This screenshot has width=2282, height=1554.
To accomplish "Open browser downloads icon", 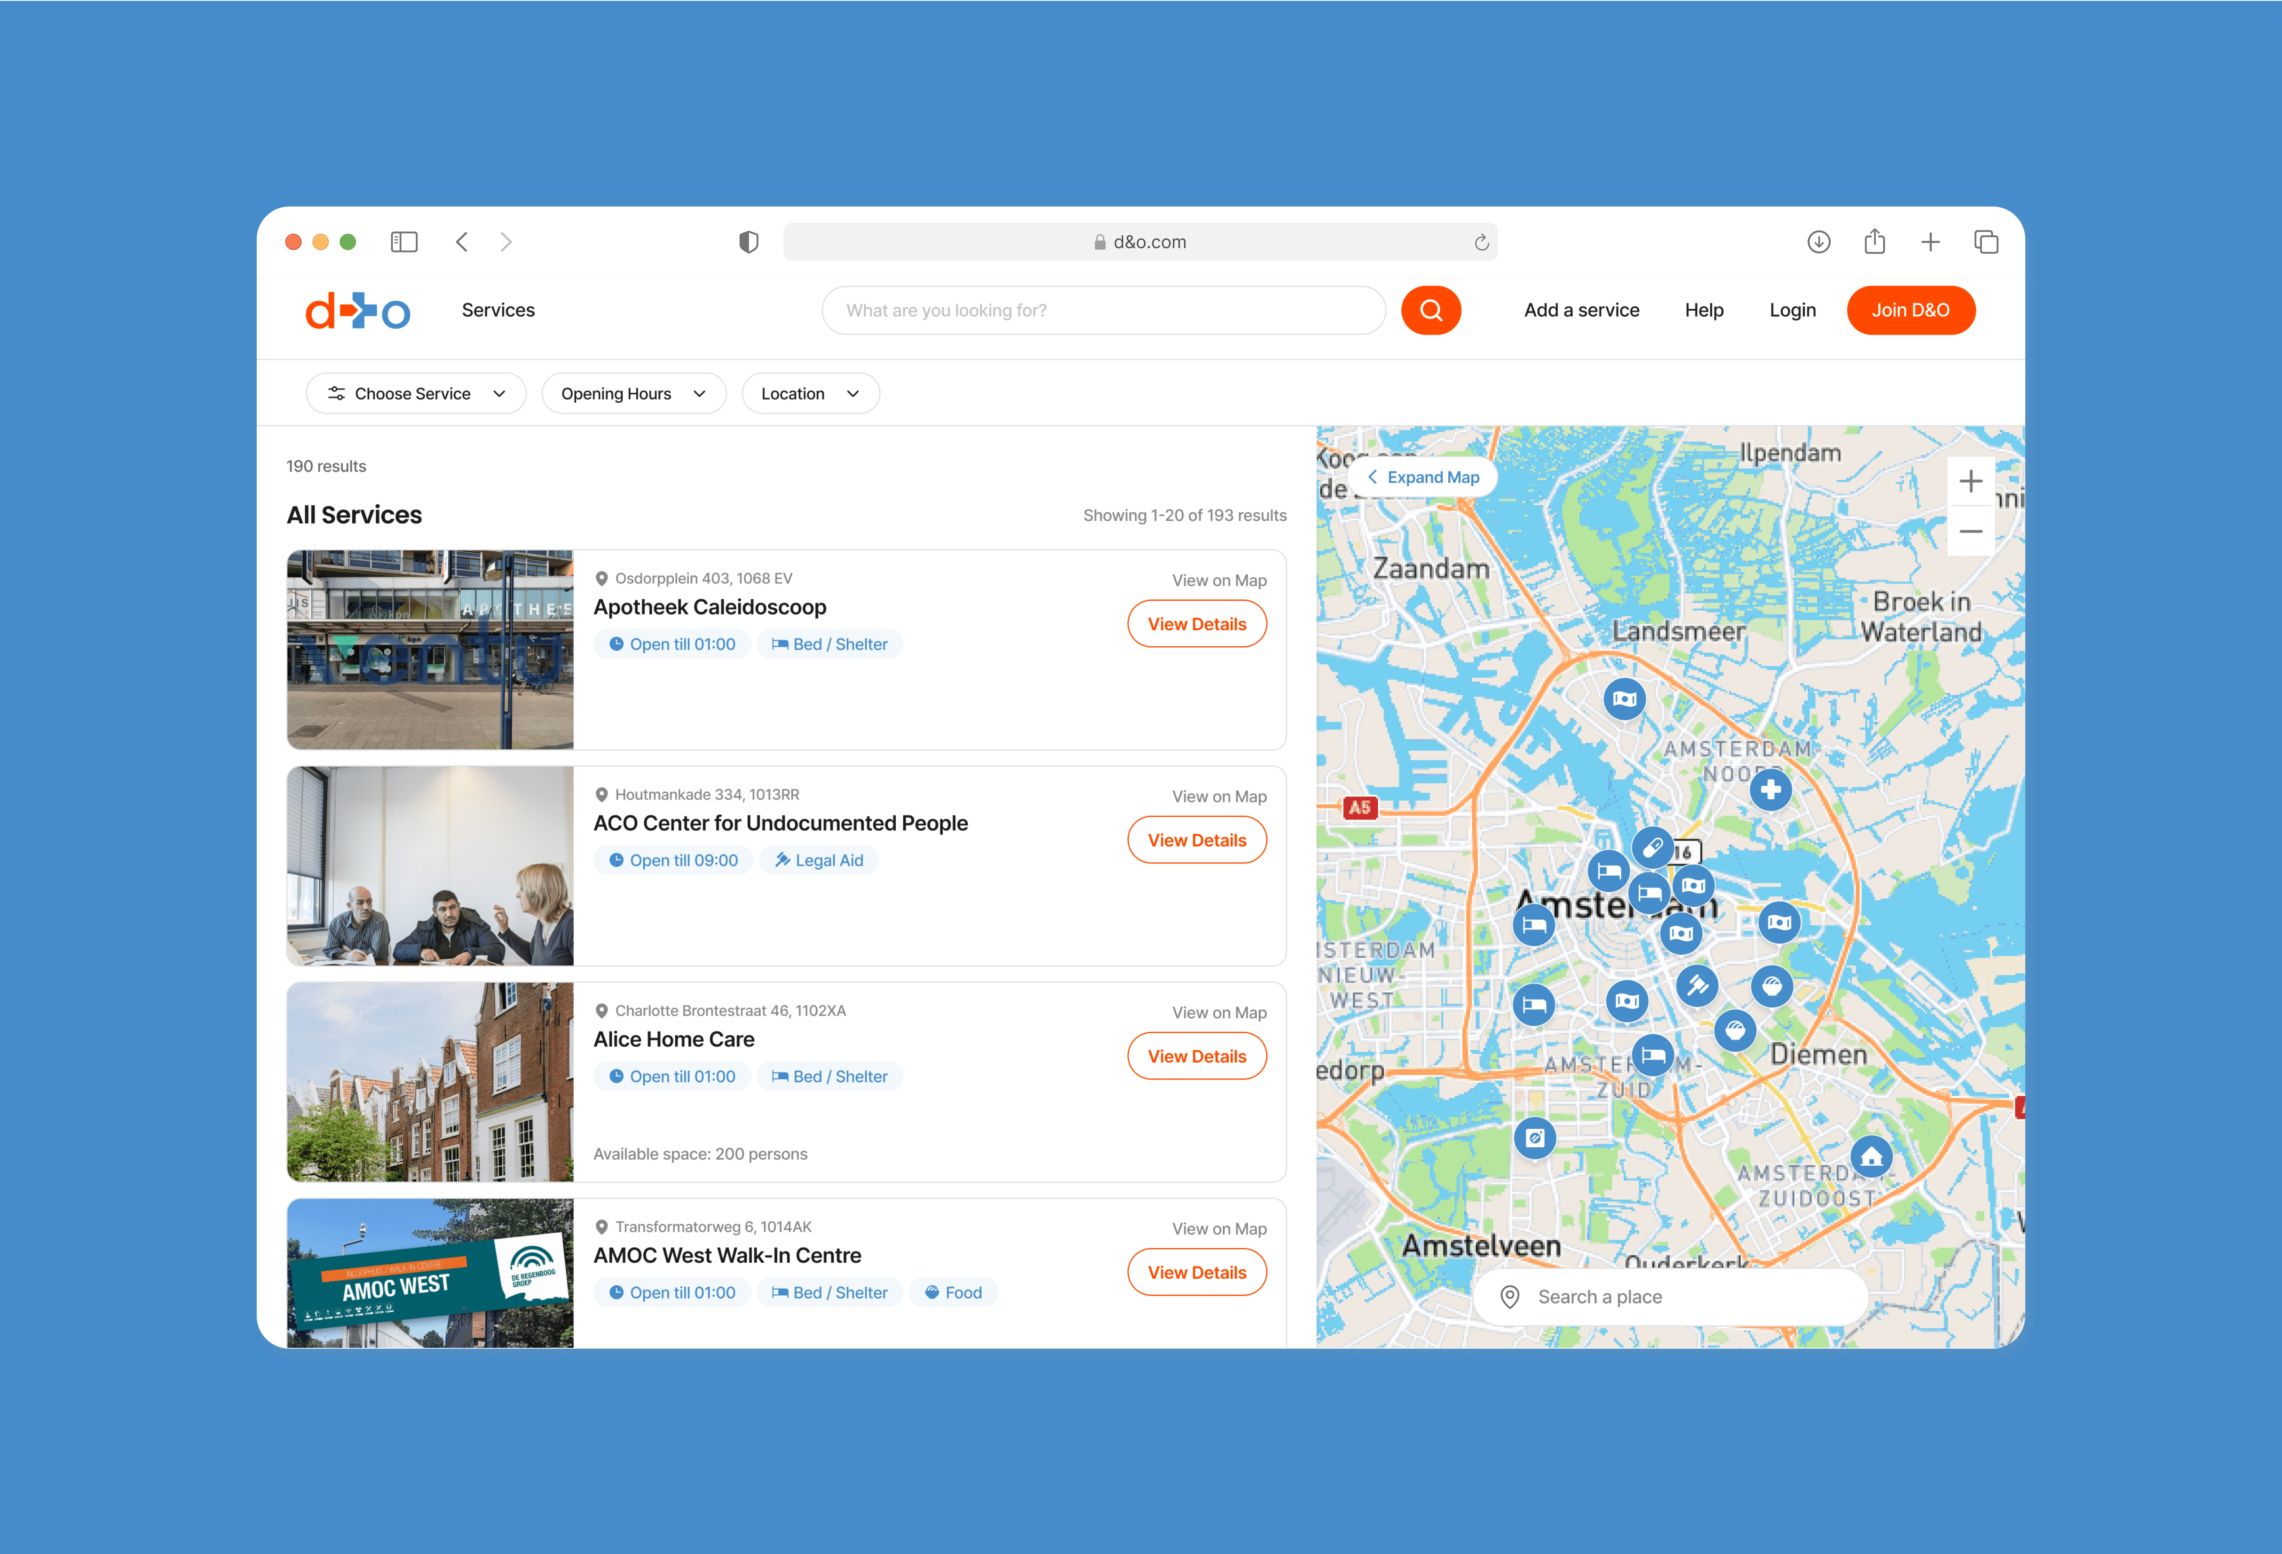I will coord(1818,242).
